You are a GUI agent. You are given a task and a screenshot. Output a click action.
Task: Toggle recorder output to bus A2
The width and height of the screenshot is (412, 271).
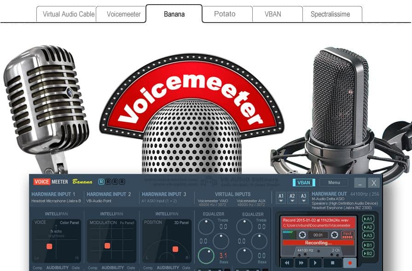pyautogui.click(x=368, y=227)
